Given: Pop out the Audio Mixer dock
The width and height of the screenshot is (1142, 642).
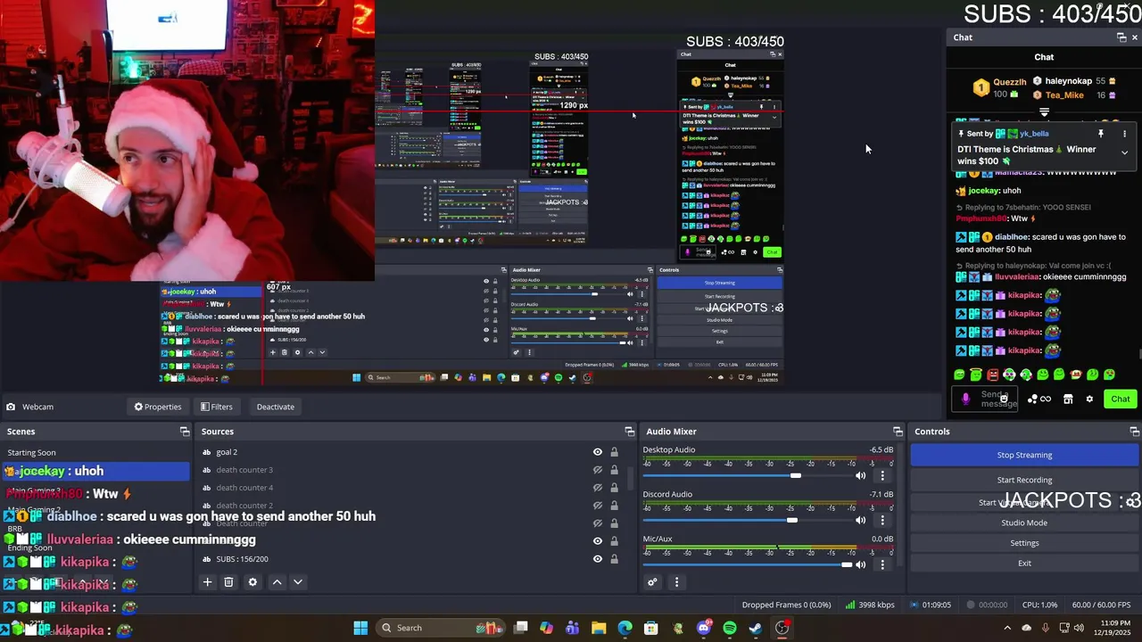Looking at the screenshot, I should pyautogui.click(x=898, y=432).
